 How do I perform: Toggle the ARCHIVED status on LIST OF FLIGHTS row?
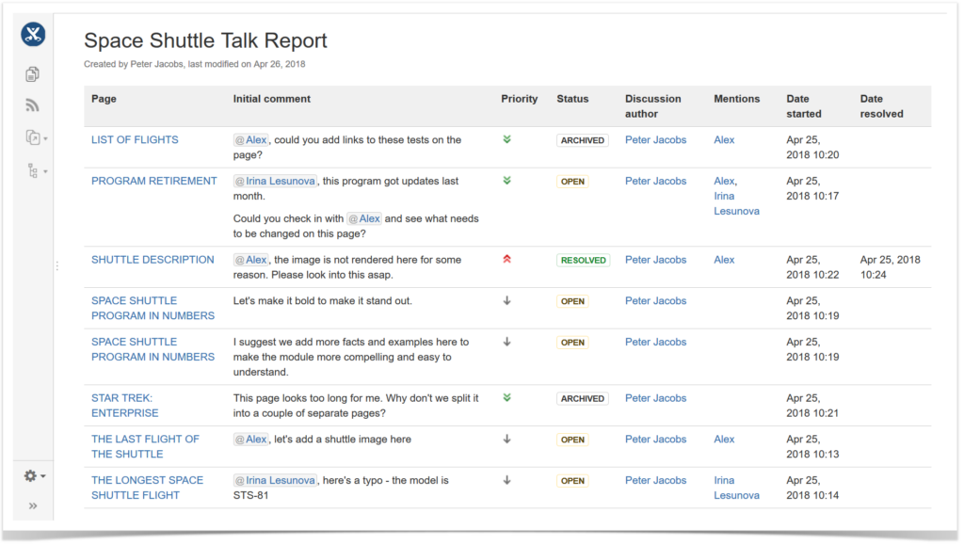pyautogui.click(x=582, y=139)
